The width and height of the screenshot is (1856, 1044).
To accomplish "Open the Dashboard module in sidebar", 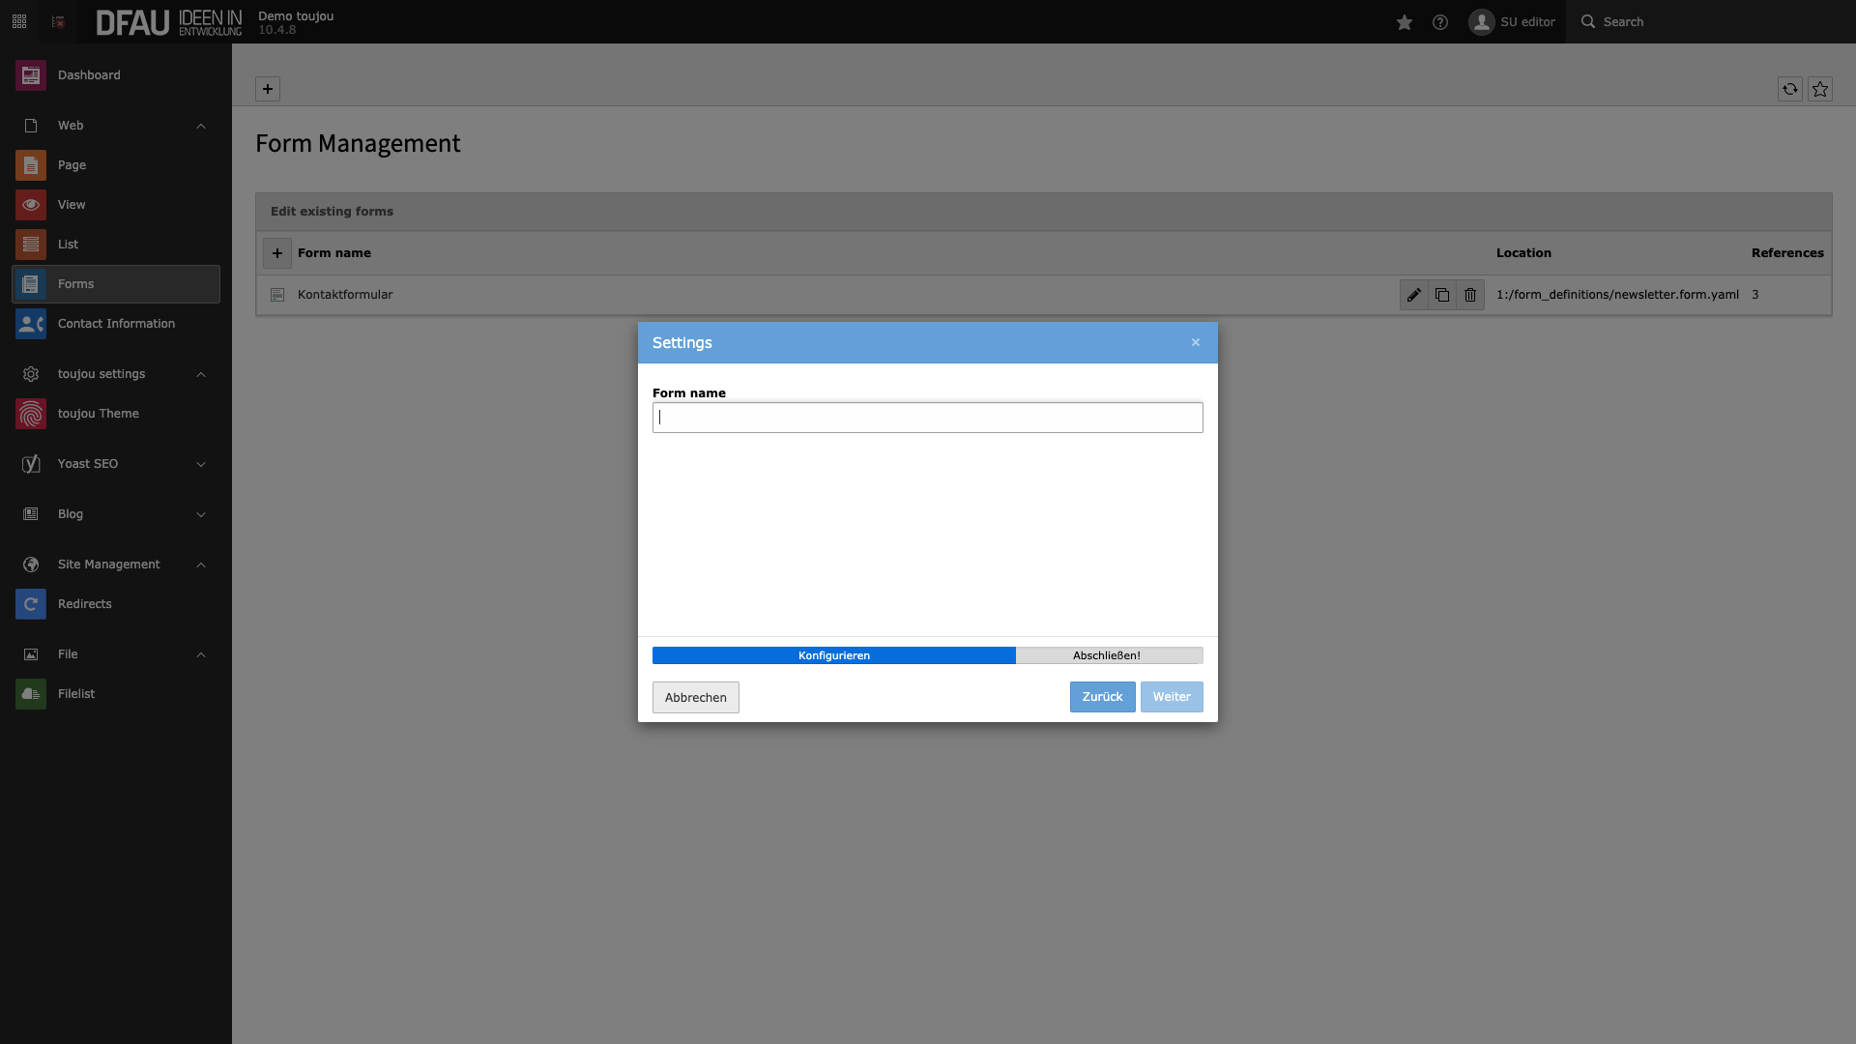I will click(88, 74).
